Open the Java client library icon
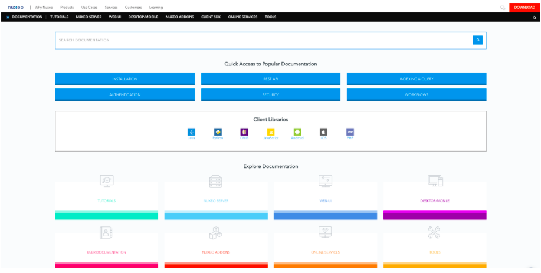 coord(191,131)
